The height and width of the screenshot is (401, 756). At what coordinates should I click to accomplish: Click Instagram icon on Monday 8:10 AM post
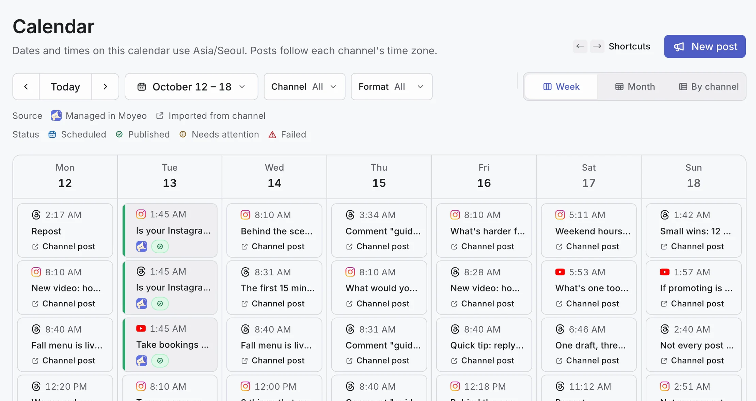pyautogui.click(x=36, y=272)
